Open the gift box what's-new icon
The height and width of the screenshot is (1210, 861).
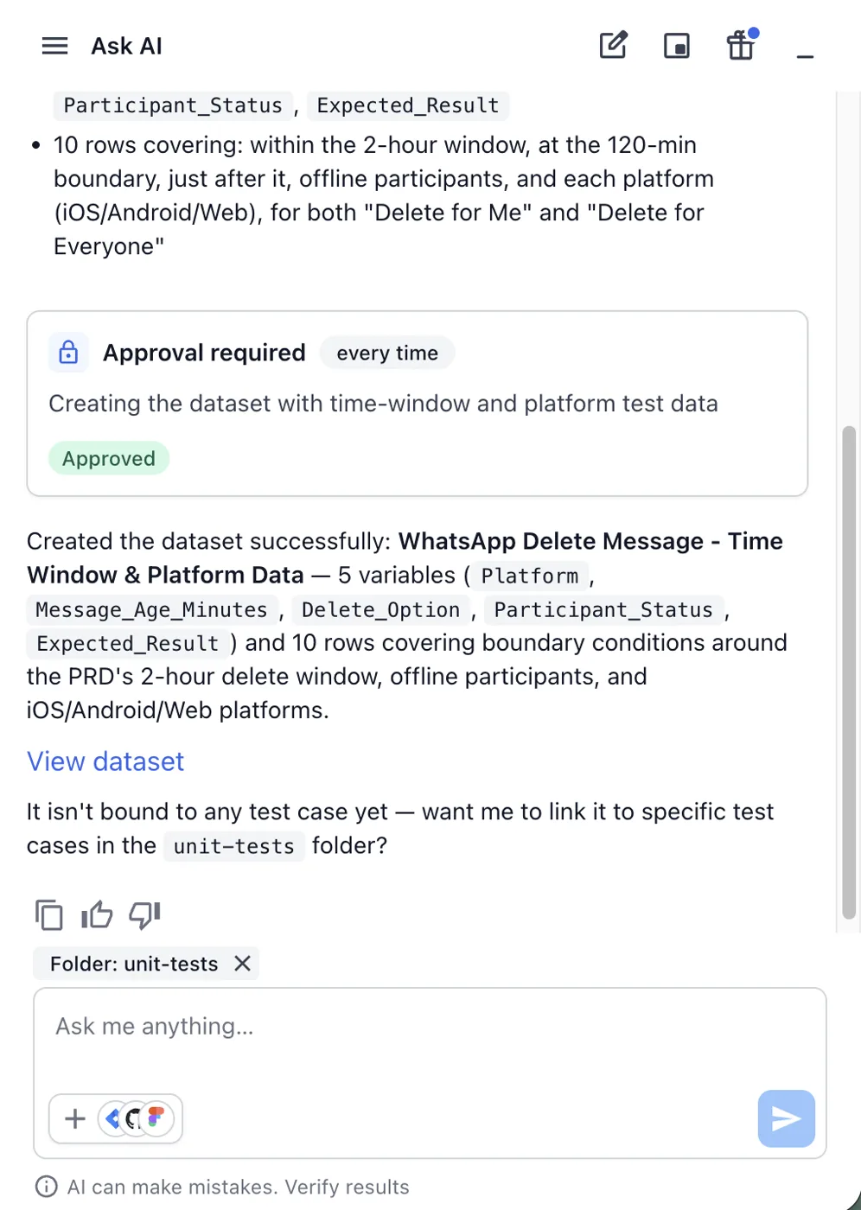pos(741,45)
